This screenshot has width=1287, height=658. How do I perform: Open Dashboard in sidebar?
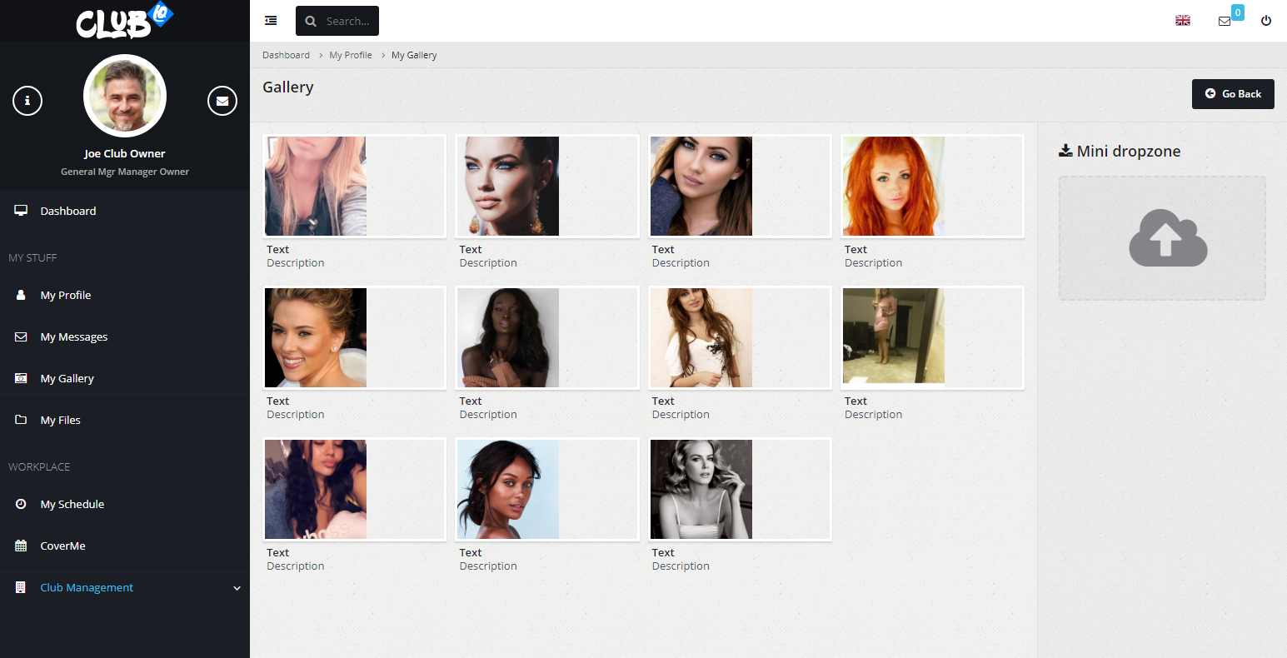click(125, 211)
